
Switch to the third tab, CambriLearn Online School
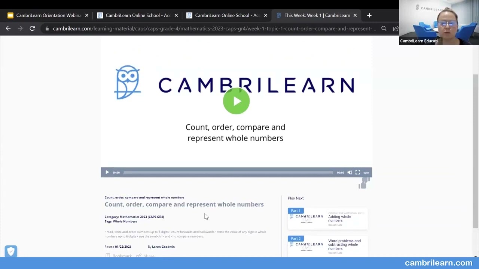tap(227, 15)
